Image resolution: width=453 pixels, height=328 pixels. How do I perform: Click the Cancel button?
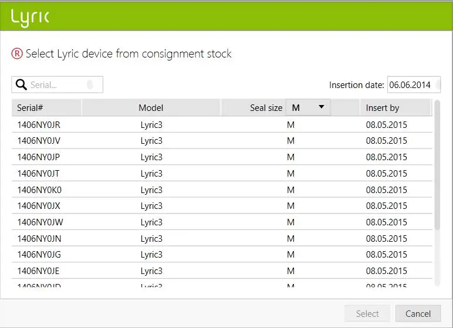tap(418, 313)
